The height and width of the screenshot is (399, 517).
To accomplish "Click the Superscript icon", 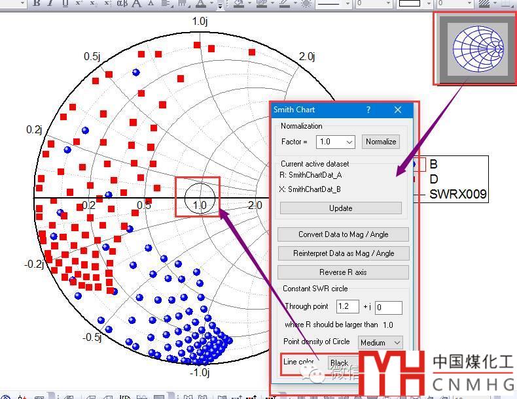I will [x=79, y=3].
